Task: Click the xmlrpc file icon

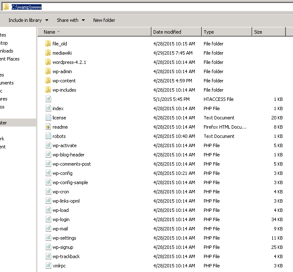Action: [48, 265]
